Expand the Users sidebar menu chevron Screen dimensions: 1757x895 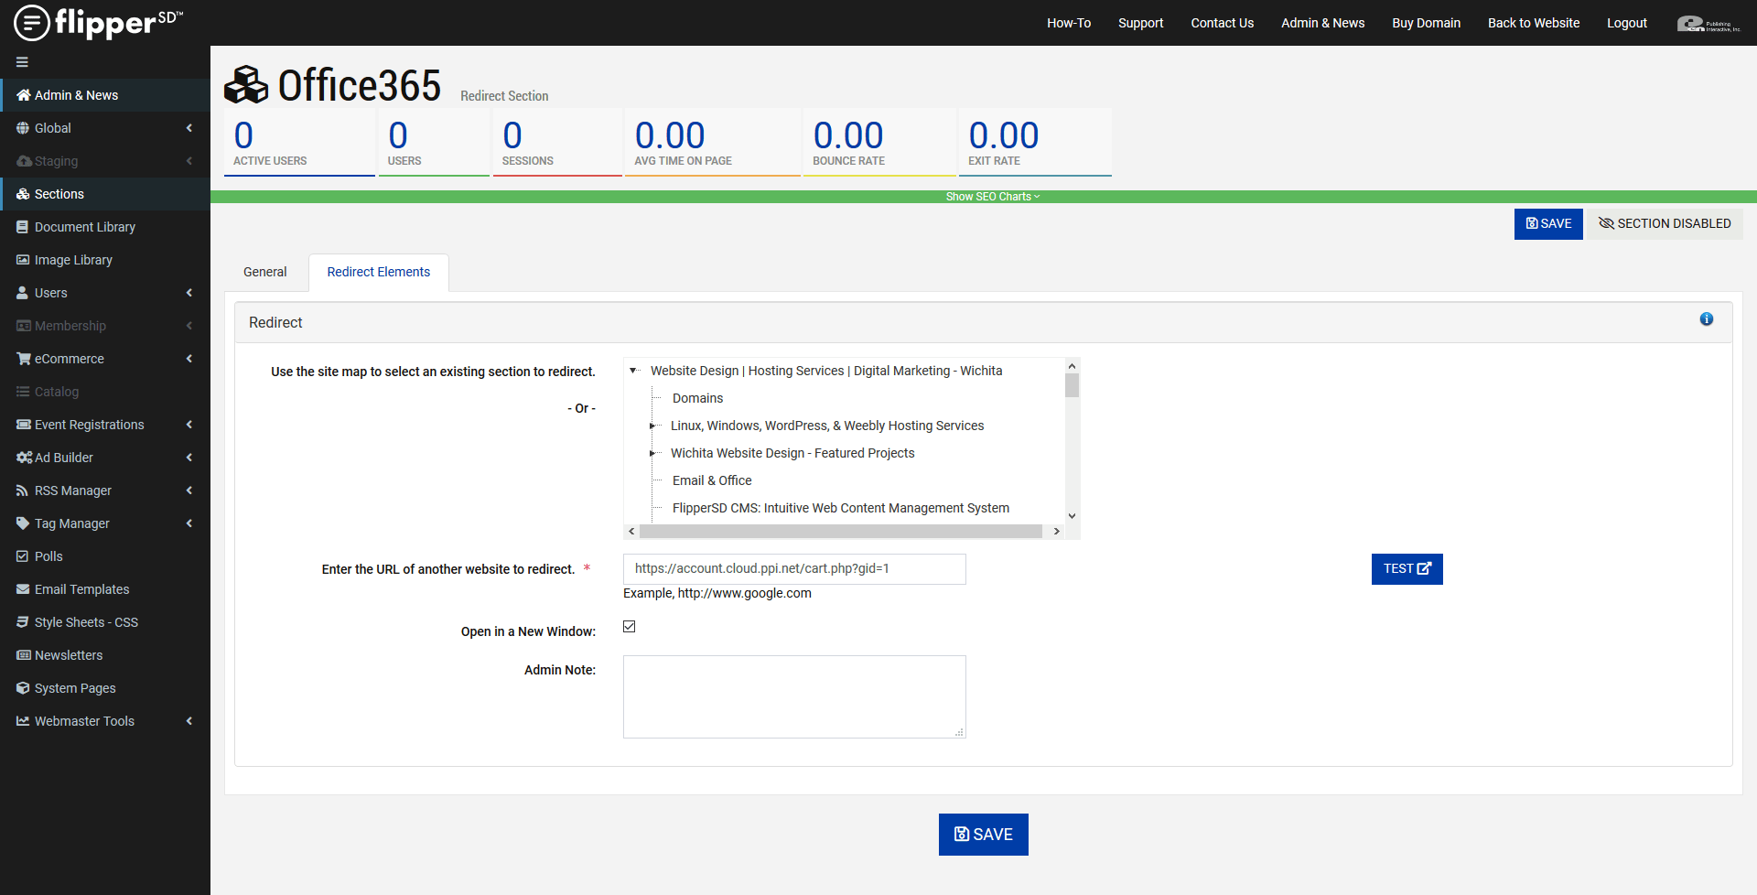tap(189, 293)
